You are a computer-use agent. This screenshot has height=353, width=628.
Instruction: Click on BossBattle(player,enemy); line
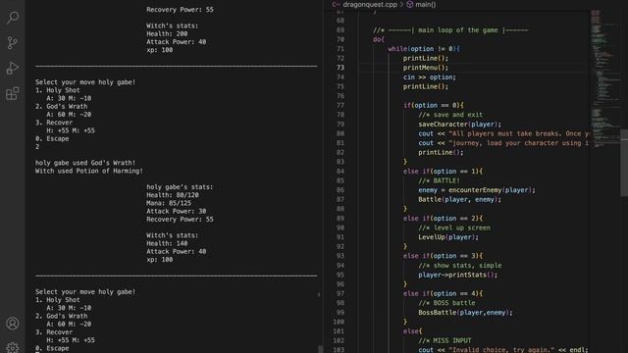(465, 313)
